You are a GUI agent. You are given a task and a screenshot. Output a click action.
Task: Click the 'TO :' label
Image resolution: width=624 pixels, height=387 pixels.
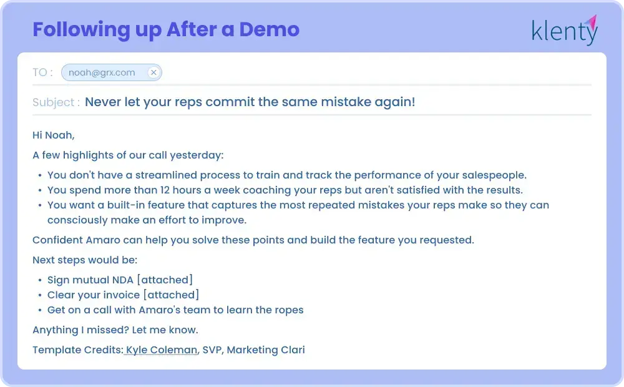point(42,72)
